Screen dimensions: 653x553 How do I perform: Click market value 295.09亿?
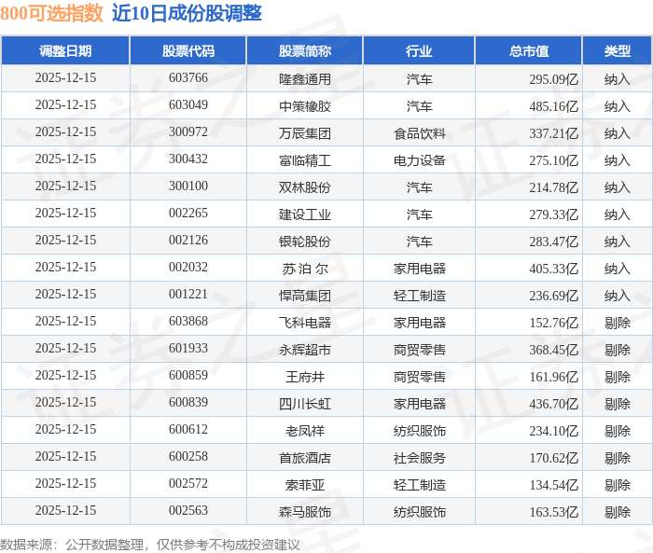pyautogui.click(x=554, y=79)
